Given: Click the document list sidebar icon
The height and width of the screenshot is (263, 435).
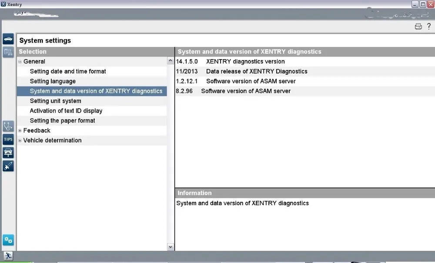Looking at the screenshot, I should [x=8, y=52].
